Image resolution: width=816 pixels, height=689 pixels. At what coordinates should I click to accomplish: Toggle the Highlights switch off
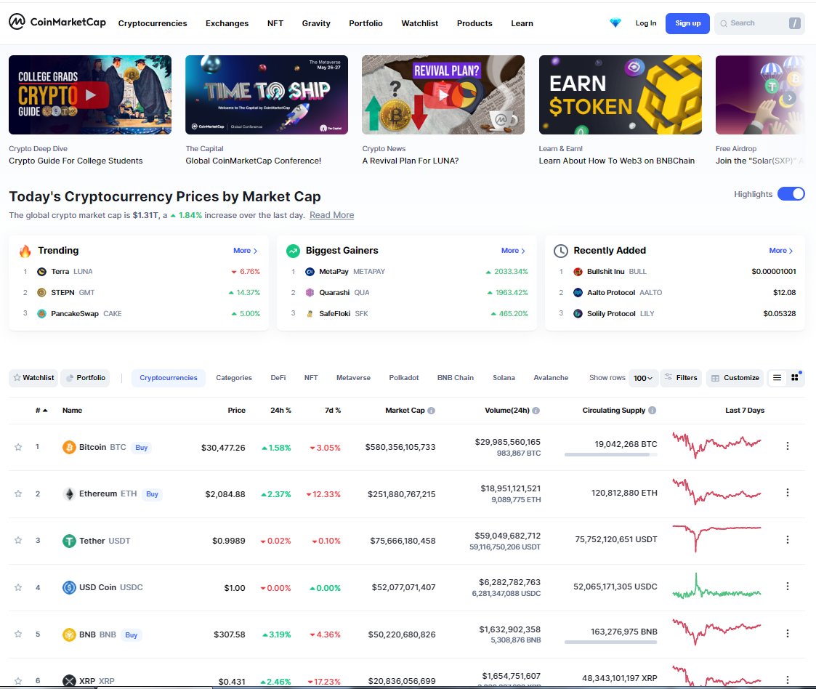pos(791,193)
